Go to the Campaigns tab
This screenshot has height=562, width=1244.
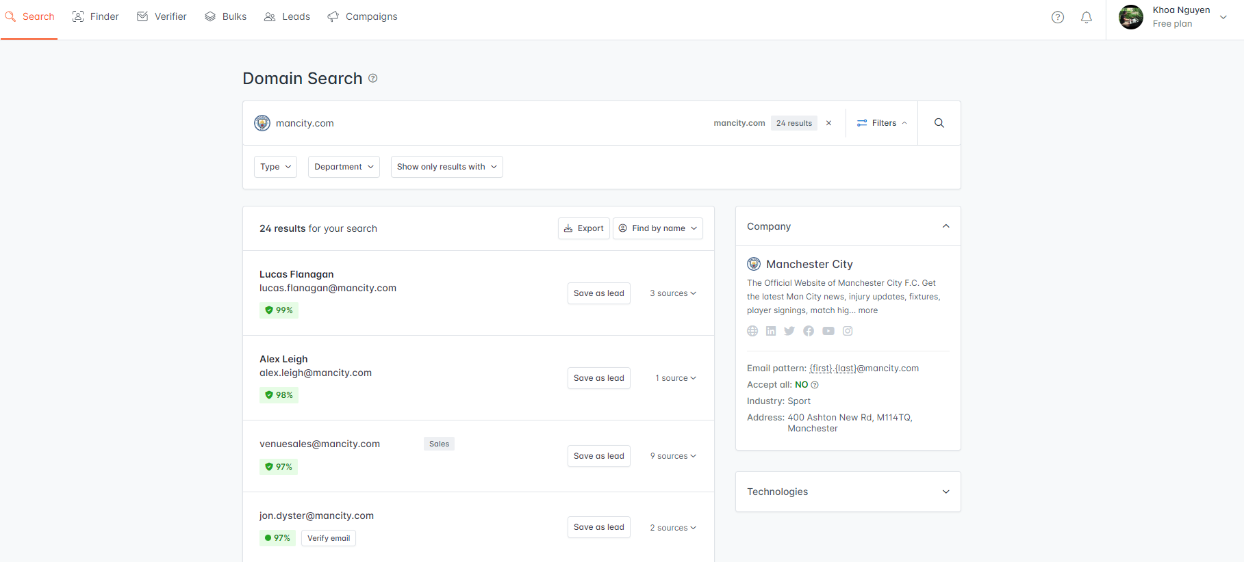pyautogui.click(x=362, y=16)
